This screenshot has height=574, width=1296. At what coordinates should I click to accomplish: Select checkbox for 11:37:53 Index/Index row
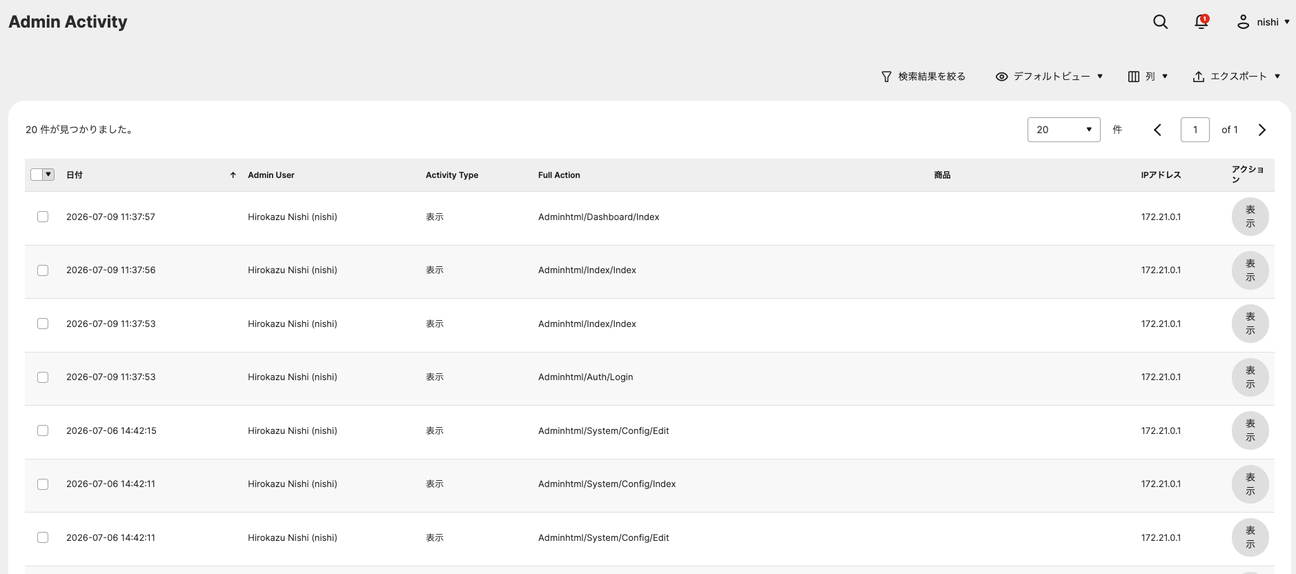pyautogui.click(x=43, y=324)
